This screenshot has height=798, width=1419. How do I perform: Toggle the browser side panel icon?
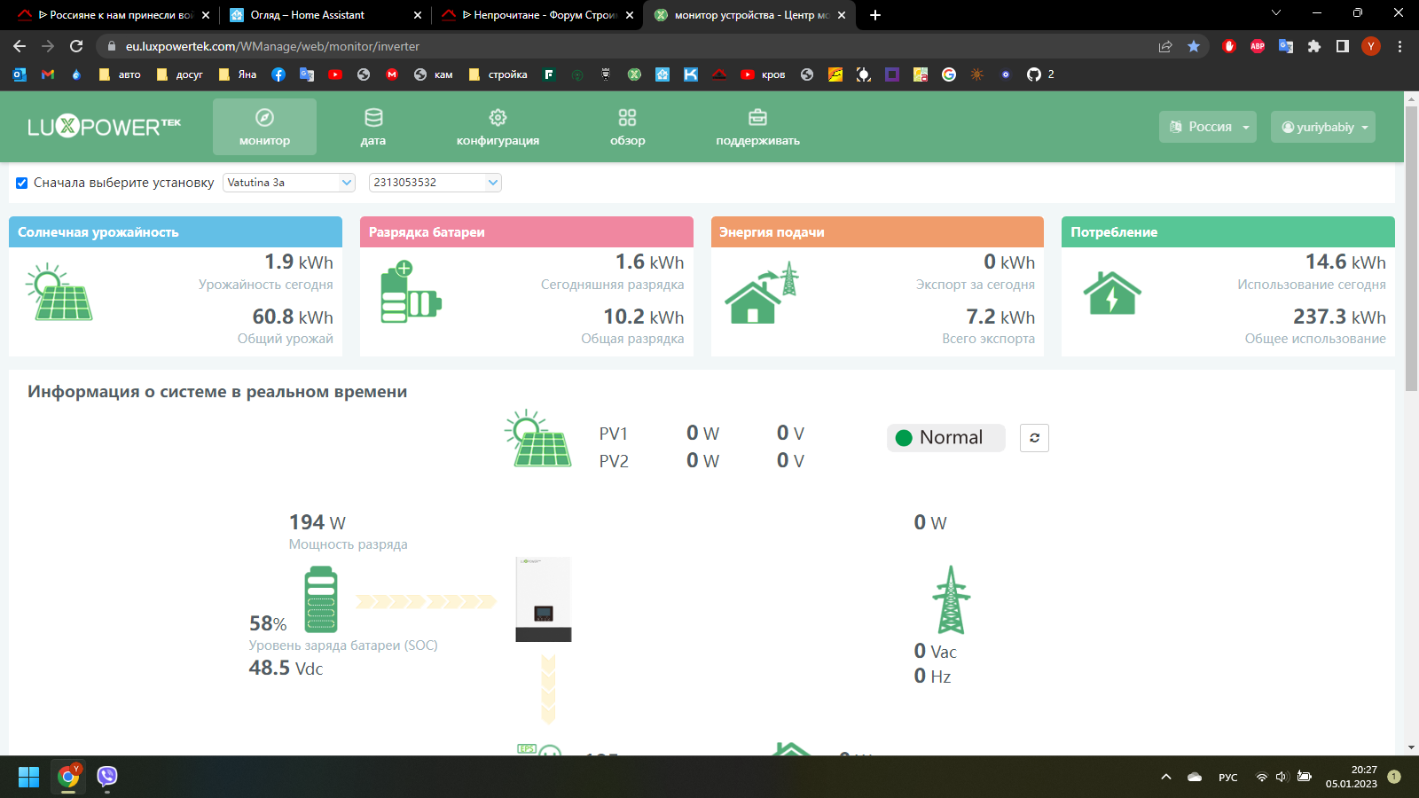[x=1343, y=46]
